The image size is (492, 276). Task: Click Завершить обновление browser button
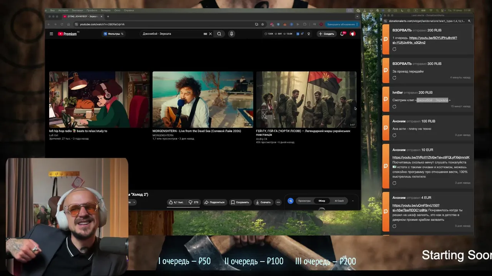342,24
